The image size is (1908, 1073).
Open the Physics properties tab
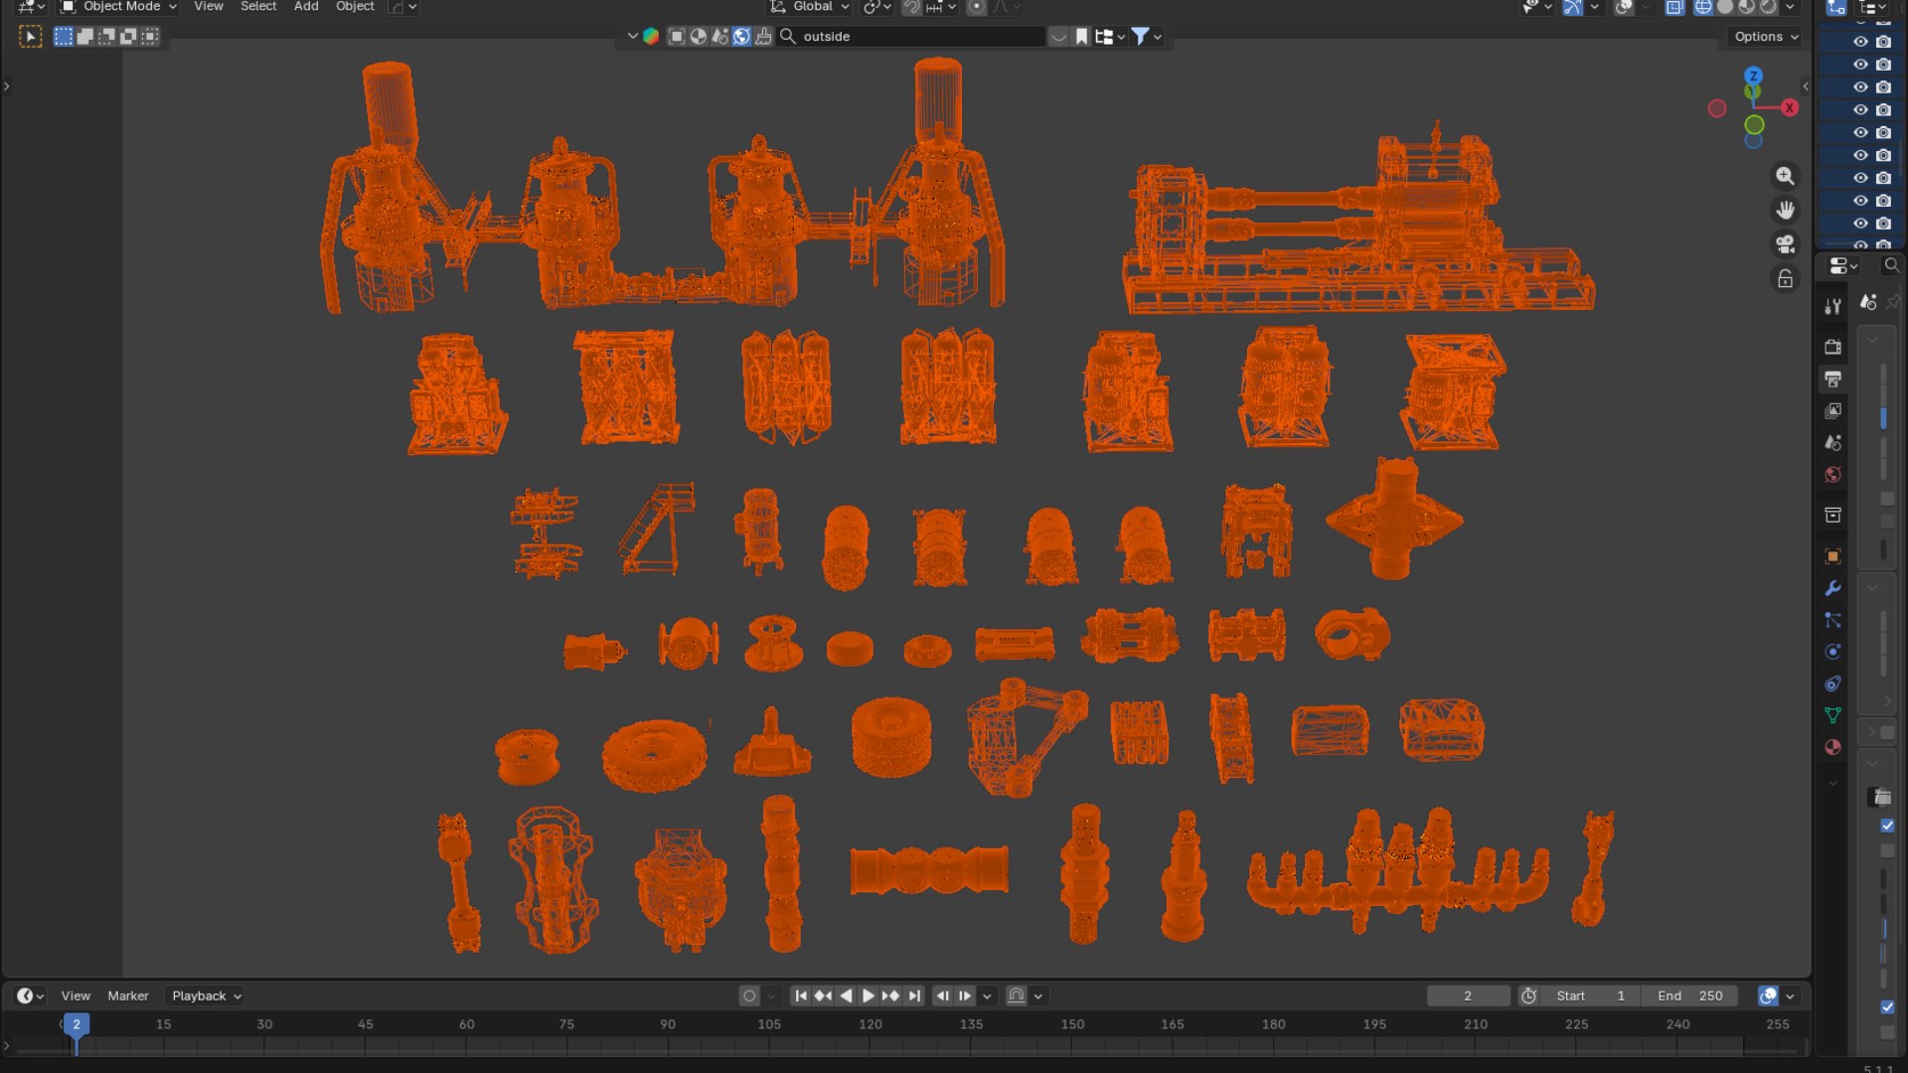pyautogui.click(x=1832, y=652)
